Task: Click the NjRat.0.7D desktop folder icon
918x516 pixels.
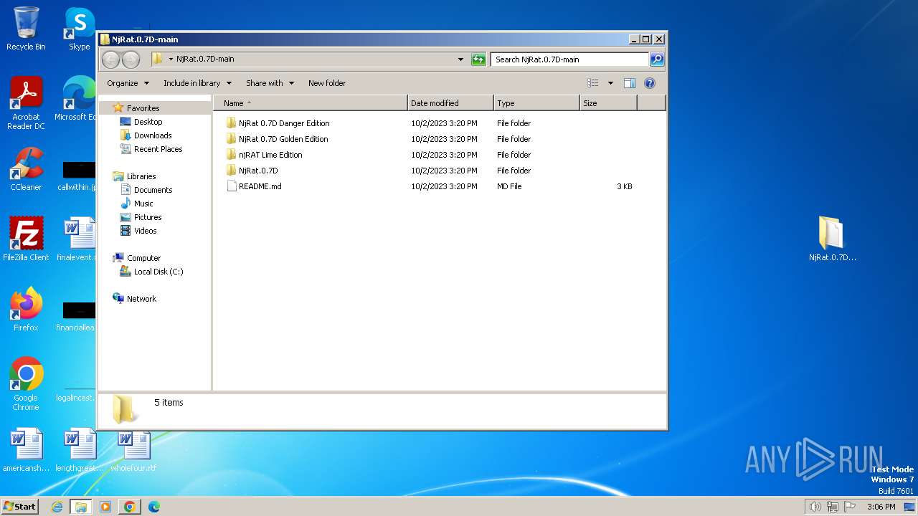Action: tap(832, 239)
